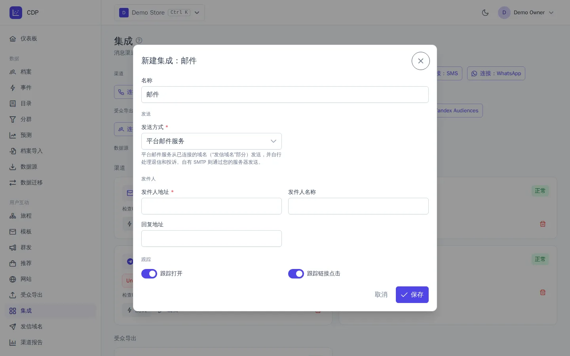The height and width of the screenshot is (356, 570).
Task: Click the 群发 megaphone icon
Action: click(x=13, y=248)
